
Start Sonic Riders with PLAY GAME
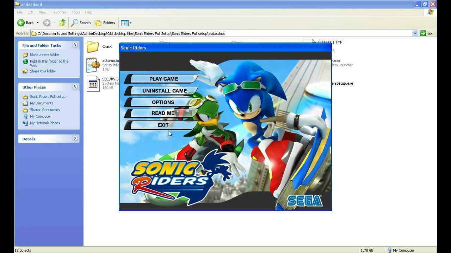click(163, 79)
